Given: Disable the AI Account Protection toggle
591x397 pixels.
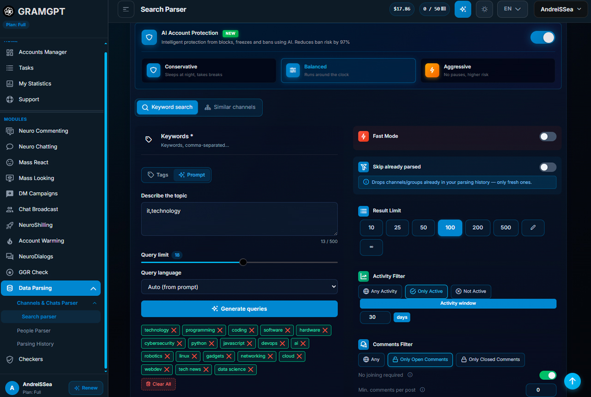Looking at the screenshot, I should (x=543, y=37).
